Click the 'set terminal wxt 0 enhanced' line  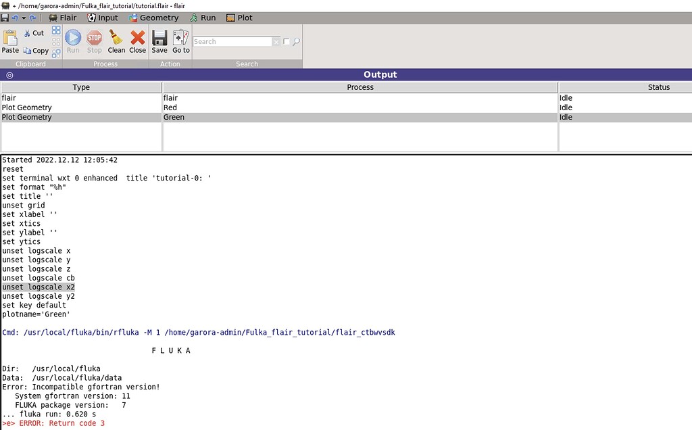(107, 178)
